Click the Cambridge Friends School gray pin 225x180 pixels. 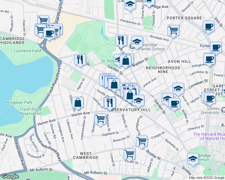[x=132, y=47]
